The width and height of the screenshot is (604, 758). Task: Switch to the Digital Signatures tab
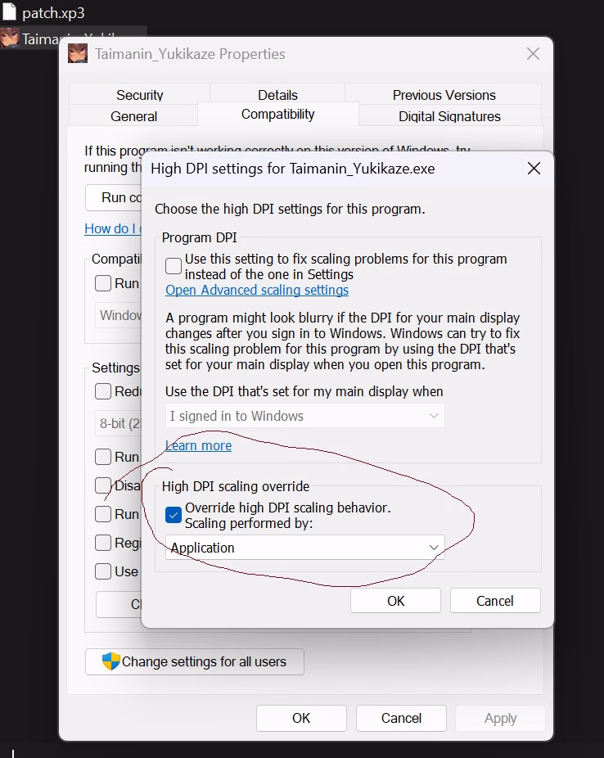coord(449,116)
